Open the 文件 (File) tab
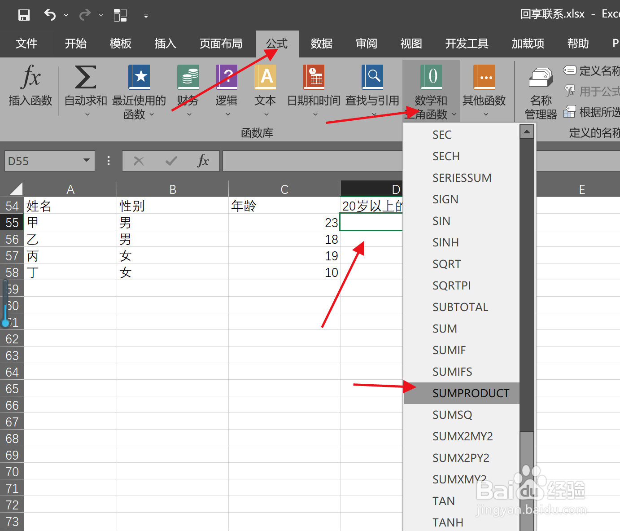Image resolution: width=620 pixels, height=531 pixels. pyautogui.click(x=26, y=44)
